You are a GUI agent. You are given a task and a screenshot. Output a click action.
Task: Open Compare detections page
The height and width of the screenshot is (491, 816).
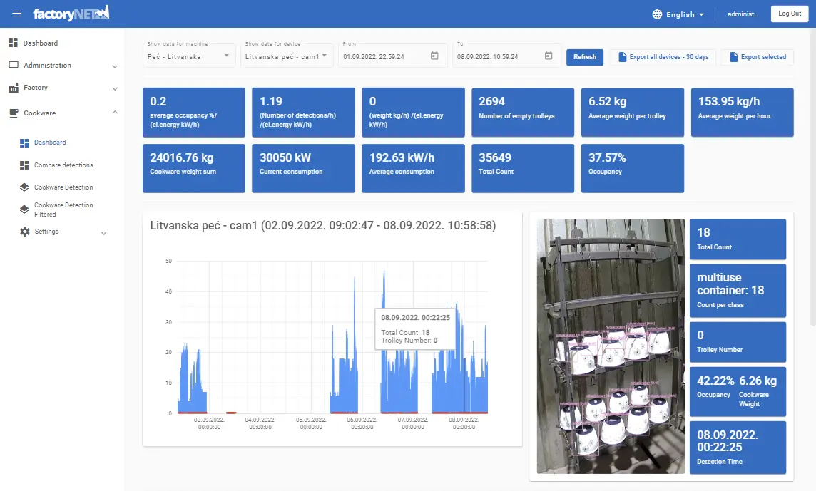click(63, 165)
